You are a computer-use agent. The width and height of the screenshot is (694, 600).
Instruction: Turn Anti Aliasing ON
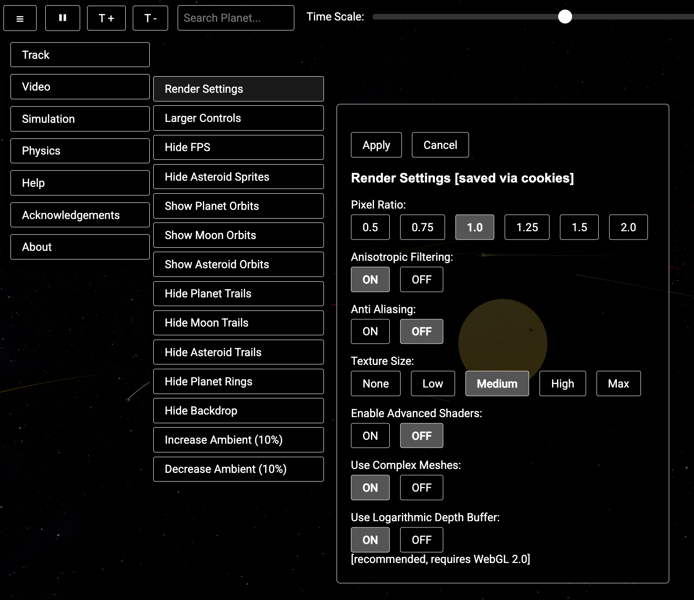pyautogui.click(x=370, y=331)
